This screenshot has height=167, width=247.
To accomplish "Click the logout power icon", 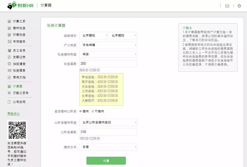I will click(x=239, y=5).
